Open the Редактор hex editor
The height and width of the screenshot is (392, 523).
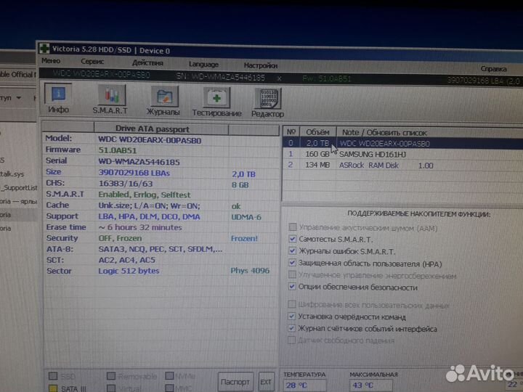[267, 104]
